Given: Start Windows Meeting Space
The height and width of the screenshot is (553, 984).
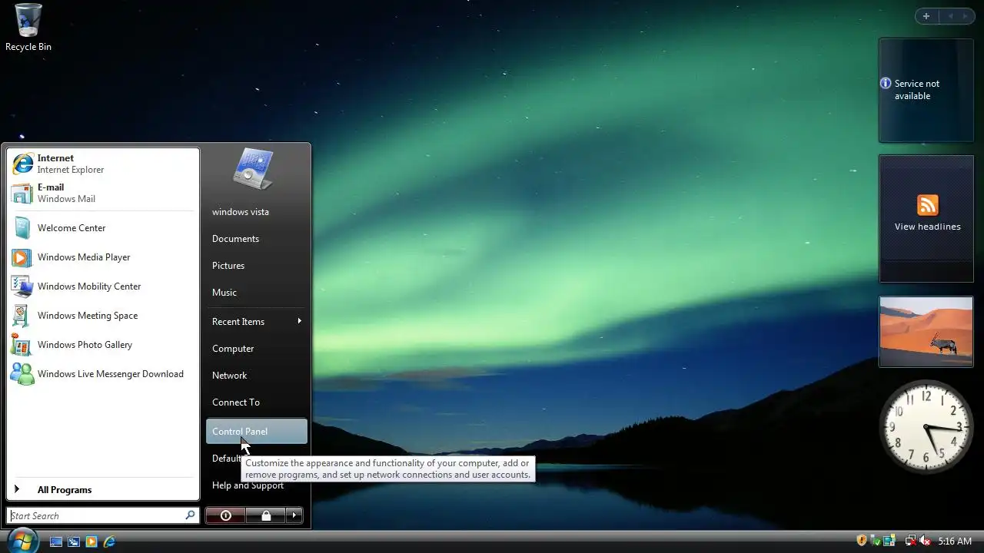Looking at the screenshot, I should click(103, 316).
